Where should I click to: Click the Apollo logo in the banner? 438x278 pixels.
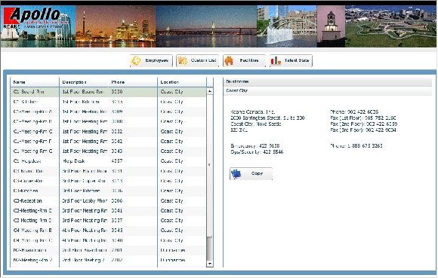click(x=36, y=17)
